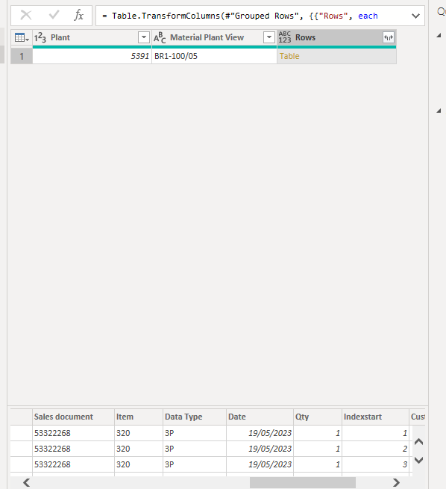Select the Plant column header

pyautogui.click(x=92, y=38)
